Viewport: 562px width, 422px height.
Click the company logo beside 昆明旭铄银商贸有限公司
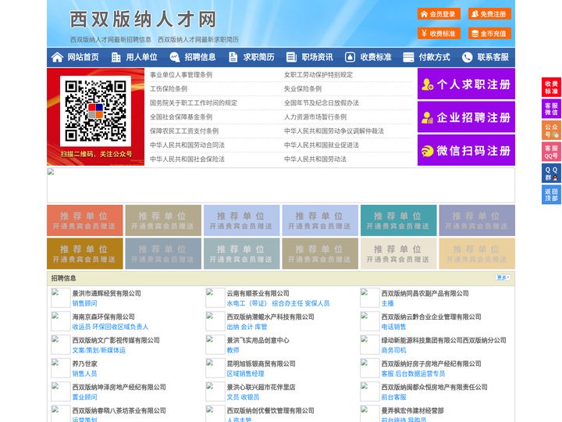215,368
